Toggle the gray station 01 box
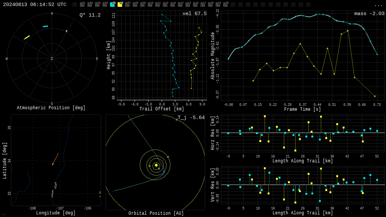This screenshot has width=386, height=217. pos(83,5)
